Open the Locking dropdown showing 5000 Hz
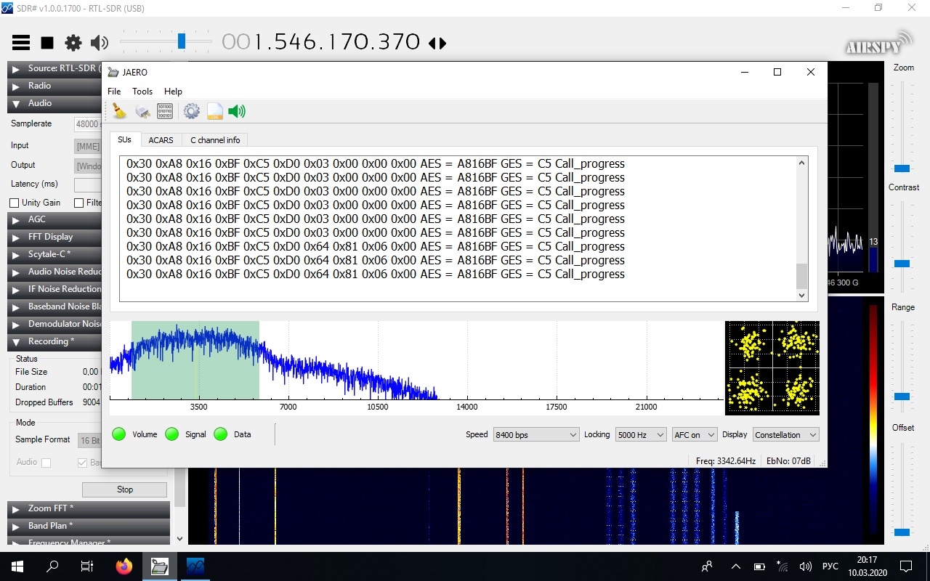 tap(640, 435)
